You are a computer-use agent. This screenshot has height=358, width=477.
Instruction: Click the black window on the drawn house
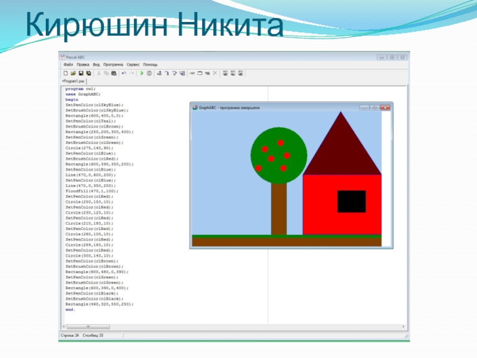pos(351,201)
